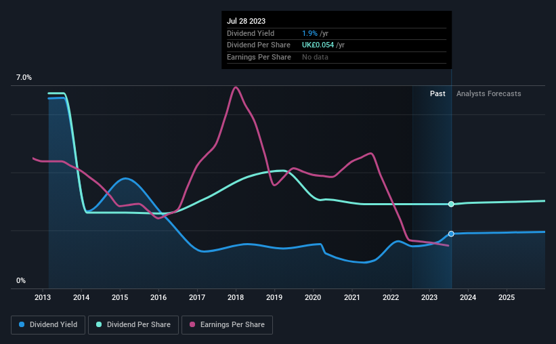Click the 1.9% dividend yield value
556x344 pixels.
[x=309, y=33]
